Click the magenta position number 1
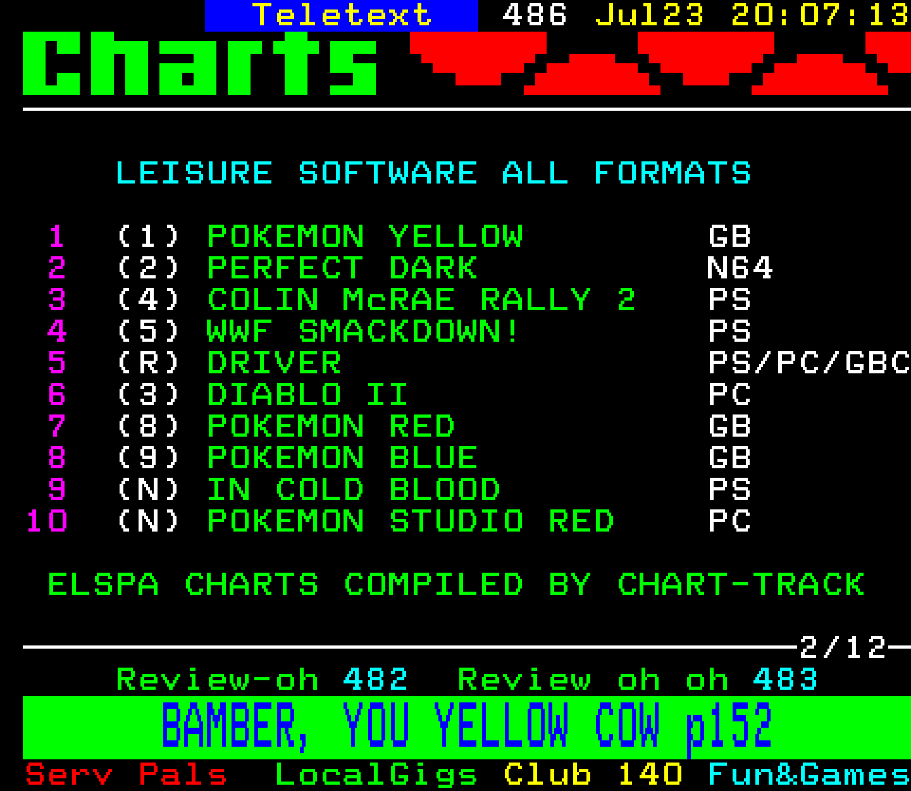Viewport: 911px width, 791px height. [x=57, y=237]
